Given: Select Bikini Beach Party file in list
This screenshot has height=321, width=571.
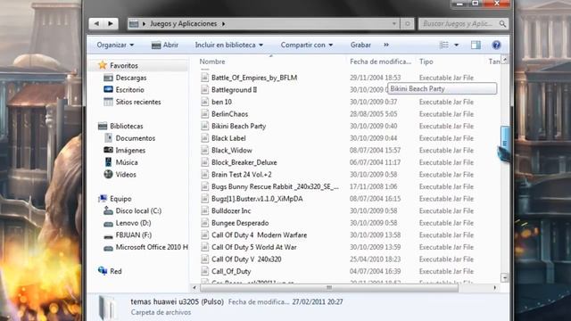Looking at the screenshot, I should tap(238, 126).
